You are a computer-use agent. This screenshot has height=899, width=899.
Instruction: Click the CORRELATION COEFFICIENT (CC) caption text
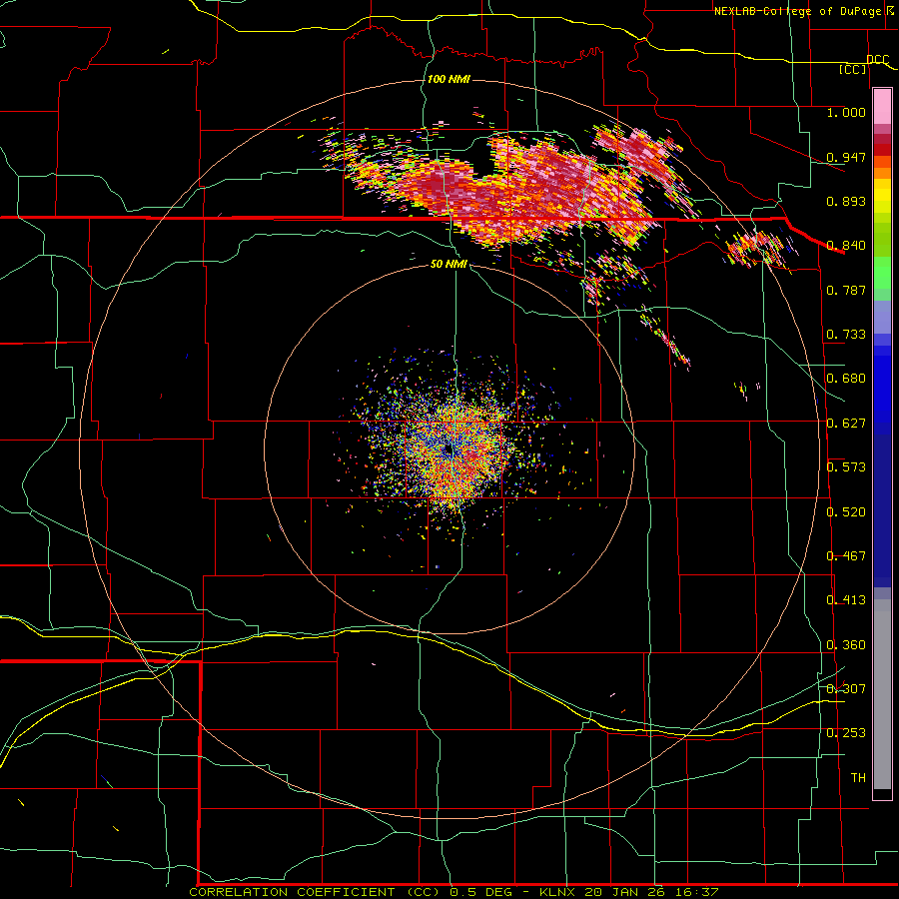coord(315,892)
